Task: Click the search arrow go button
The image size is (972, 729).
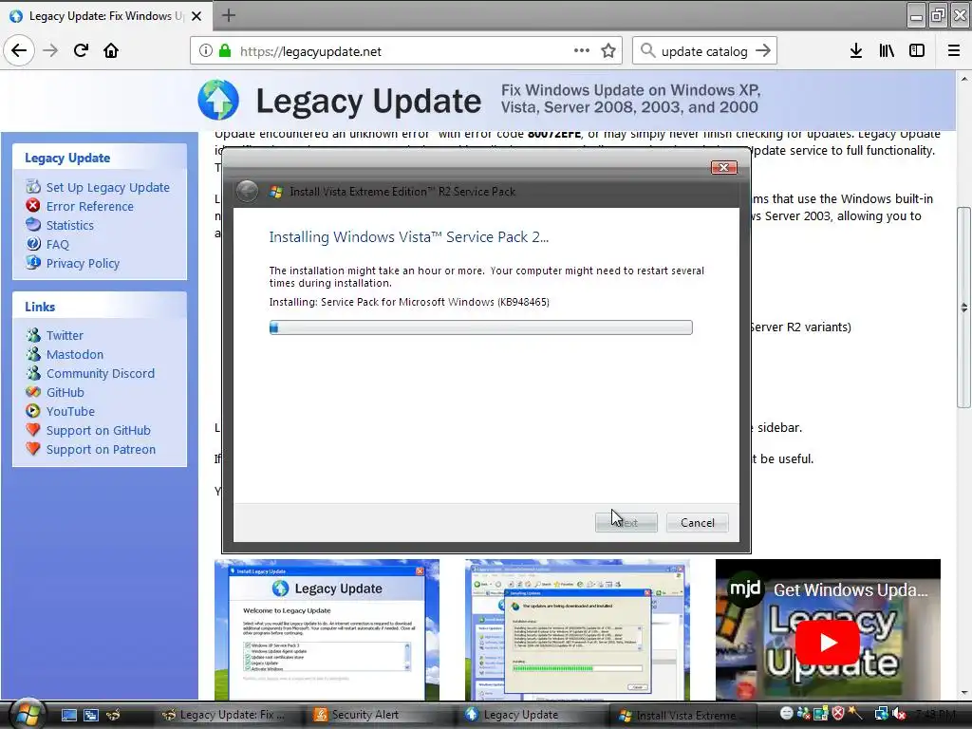Action: pyautogui.click(x=763, y=50)
